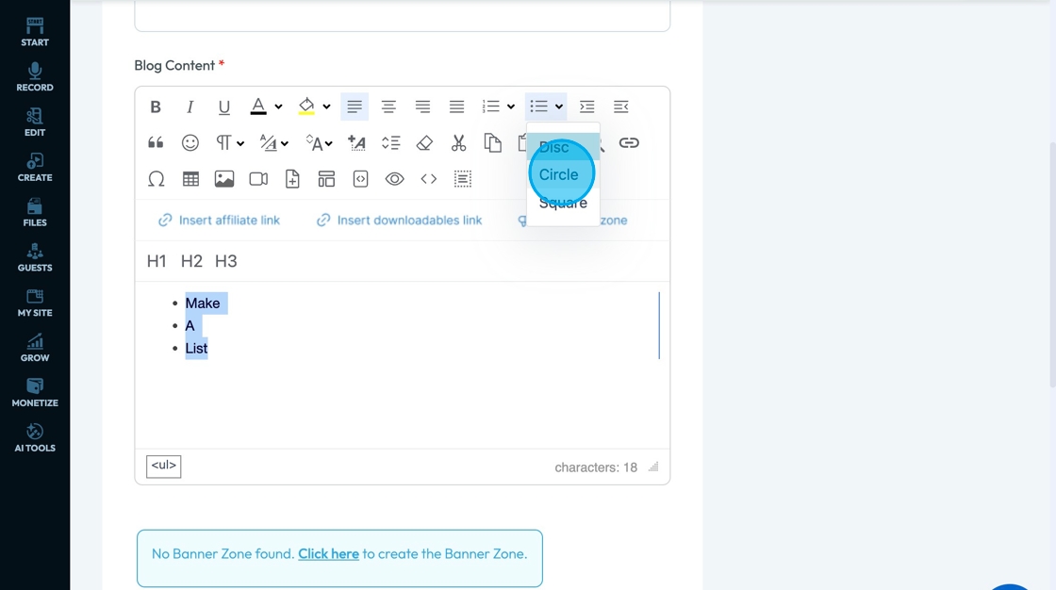Copy the selected content
The image size is (1056, 590).
(493, 142)
